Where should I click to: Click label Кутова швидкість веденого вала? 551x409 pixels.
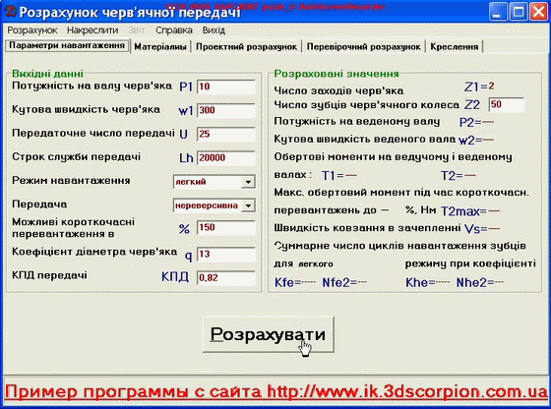365,139
